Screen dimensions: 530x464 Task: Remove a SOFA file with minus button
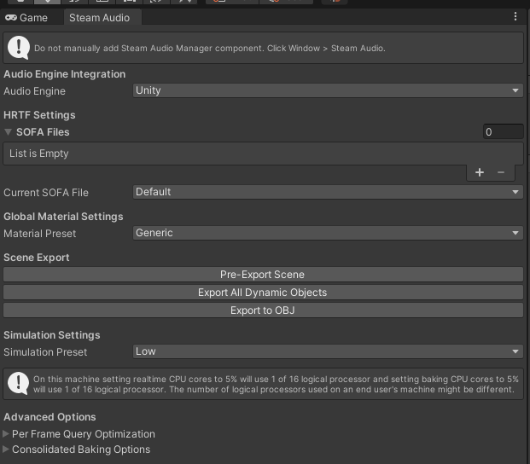coord(501,172)
